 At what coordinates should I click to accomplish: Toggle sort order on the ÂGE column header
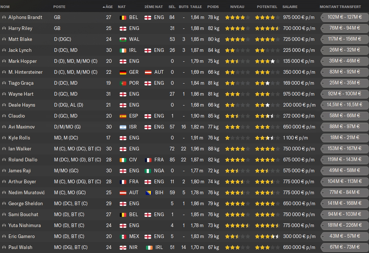pyautogui.click(x=108, y=7)
